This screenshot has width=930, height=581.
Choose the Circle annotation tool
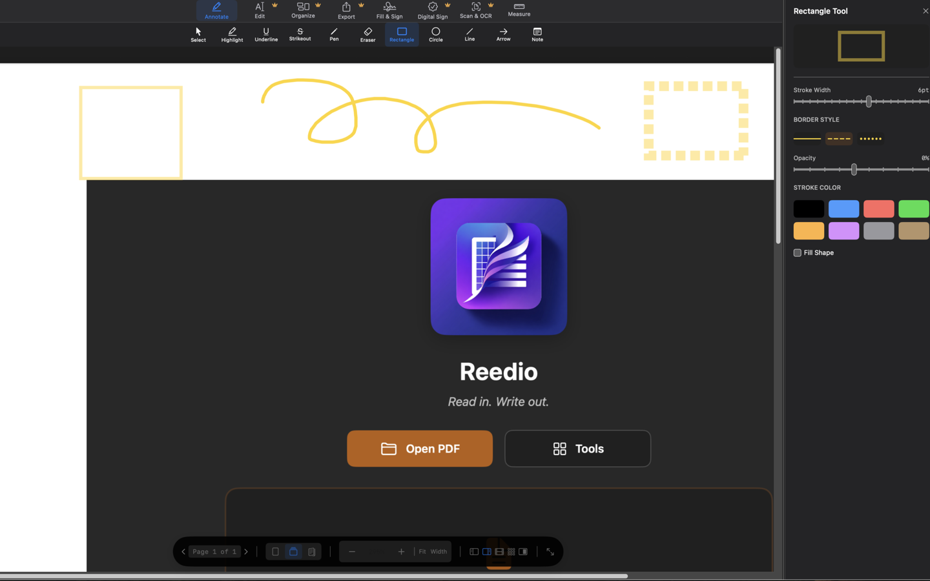435,34
